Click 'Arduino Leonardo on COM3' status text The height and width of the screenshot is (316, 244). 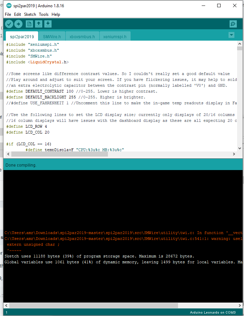click(x=213, y=312)
